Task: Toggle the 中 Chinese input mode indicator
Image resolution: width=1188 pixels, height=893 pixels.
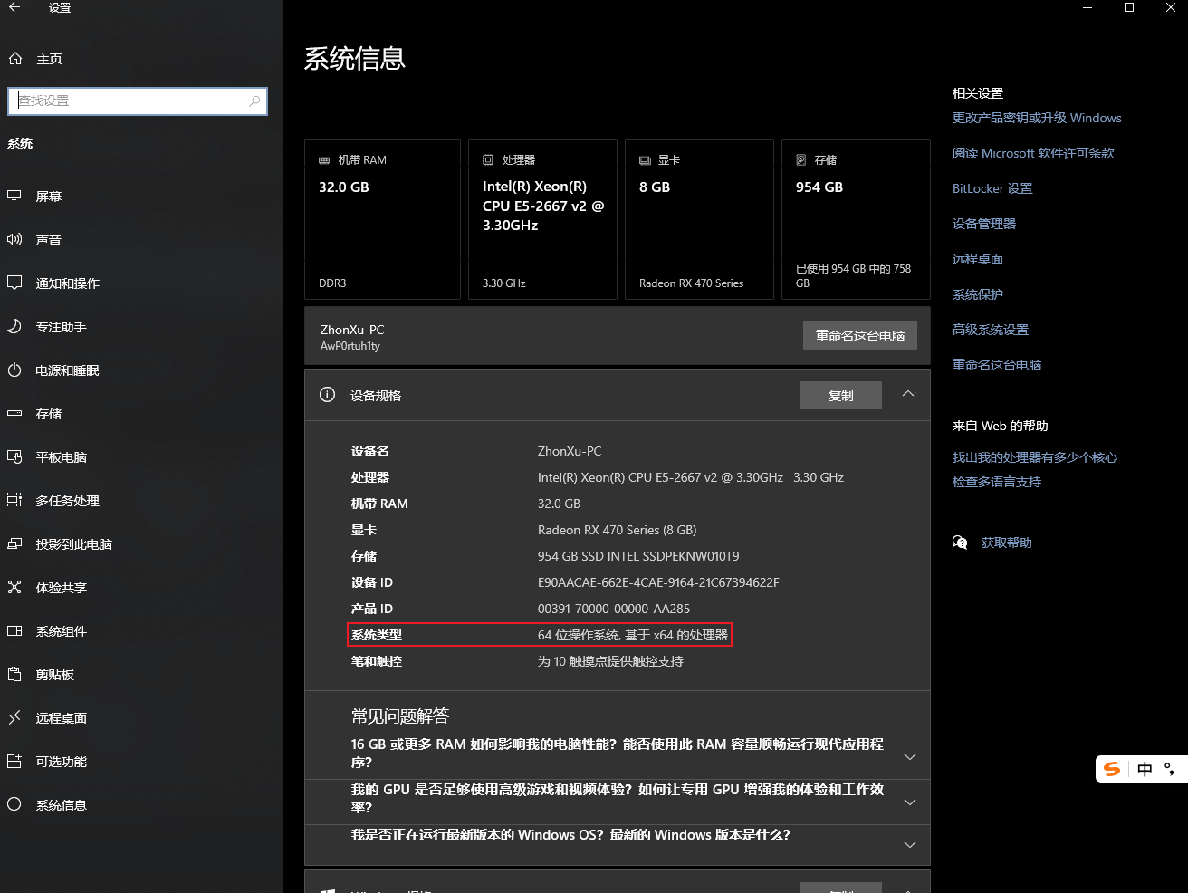Action: click(1145, 769)
